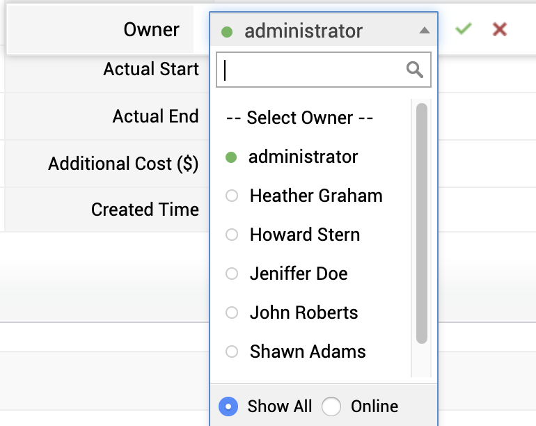The height and width of the screenshot is (426, 536).
Task: Select administrator from the owner list
Action: [303, 157]
